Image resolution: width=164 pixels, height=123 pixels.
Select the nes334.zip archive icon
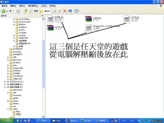pos(50,28)
